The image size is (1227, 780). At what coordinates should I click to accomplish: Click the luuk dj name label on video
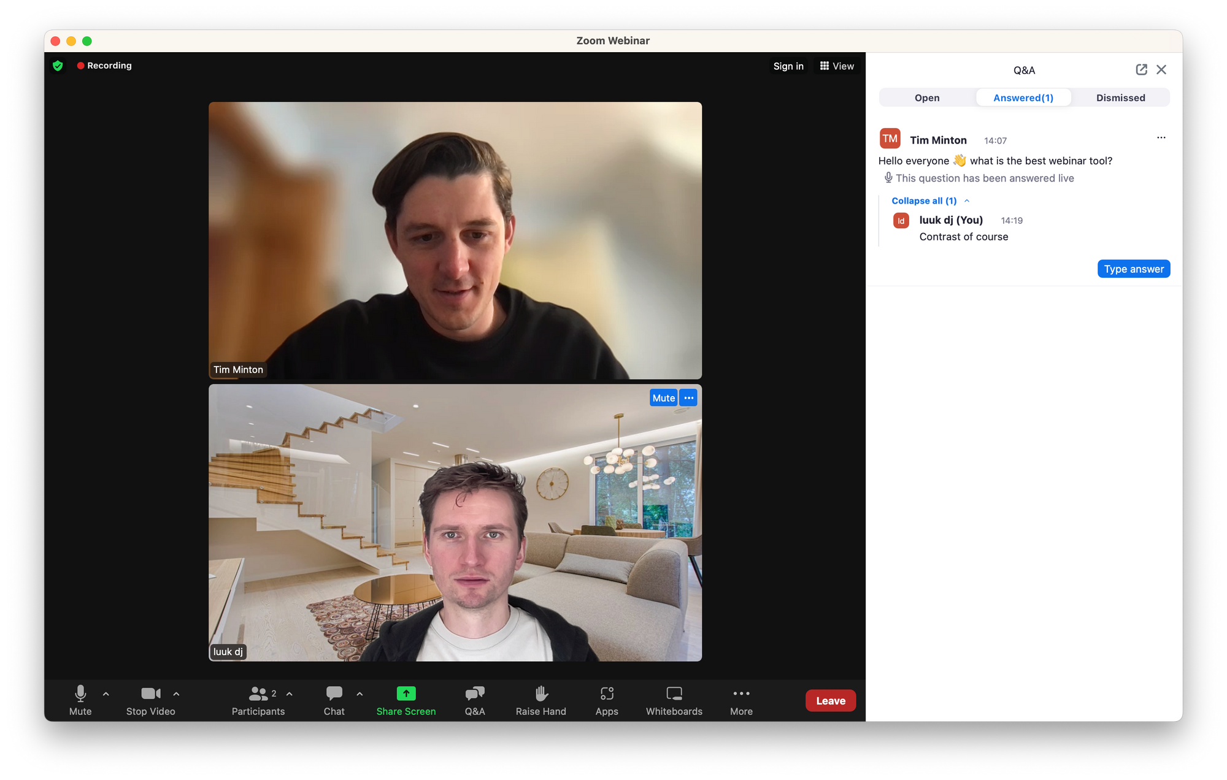[x=228, y=652]
